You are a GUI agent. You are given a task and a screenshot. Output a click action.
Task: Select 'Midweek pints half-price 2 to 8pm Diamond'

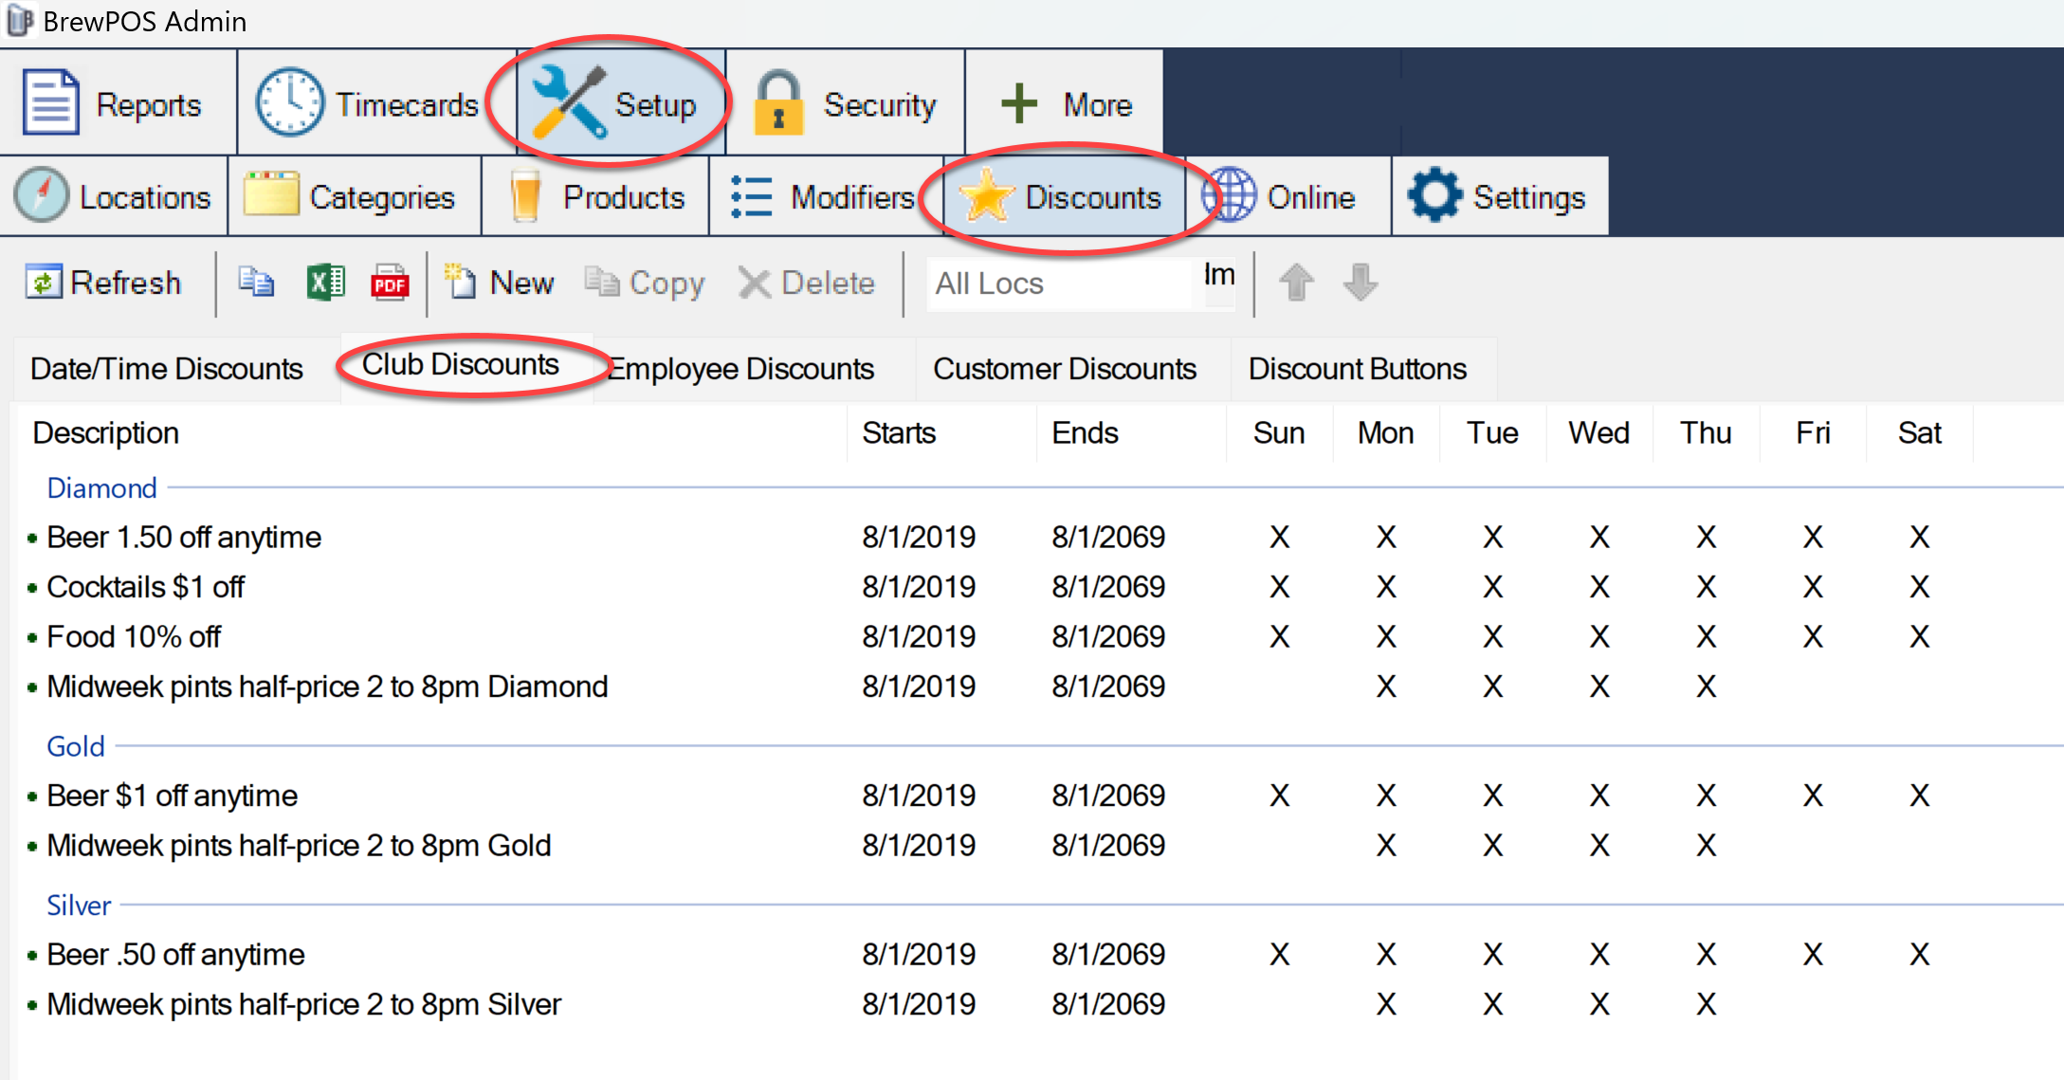click(x=995, y=686)
